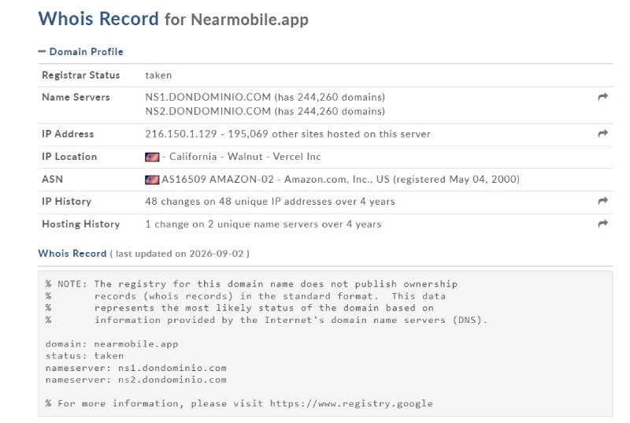Click the ASN row label
The image size is (630, 423).
pos(53,179)
